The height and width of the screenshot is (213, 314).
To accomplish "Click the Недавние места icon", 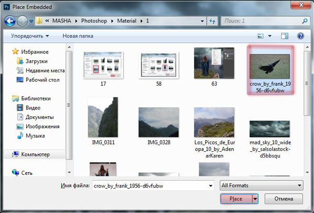I will pyautogui.click(x=20, y=70).
